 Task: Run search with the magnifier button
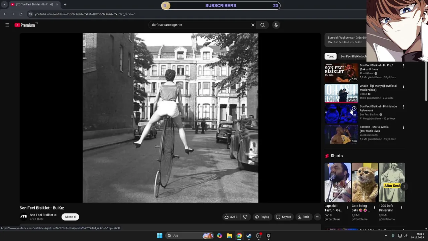262,25
